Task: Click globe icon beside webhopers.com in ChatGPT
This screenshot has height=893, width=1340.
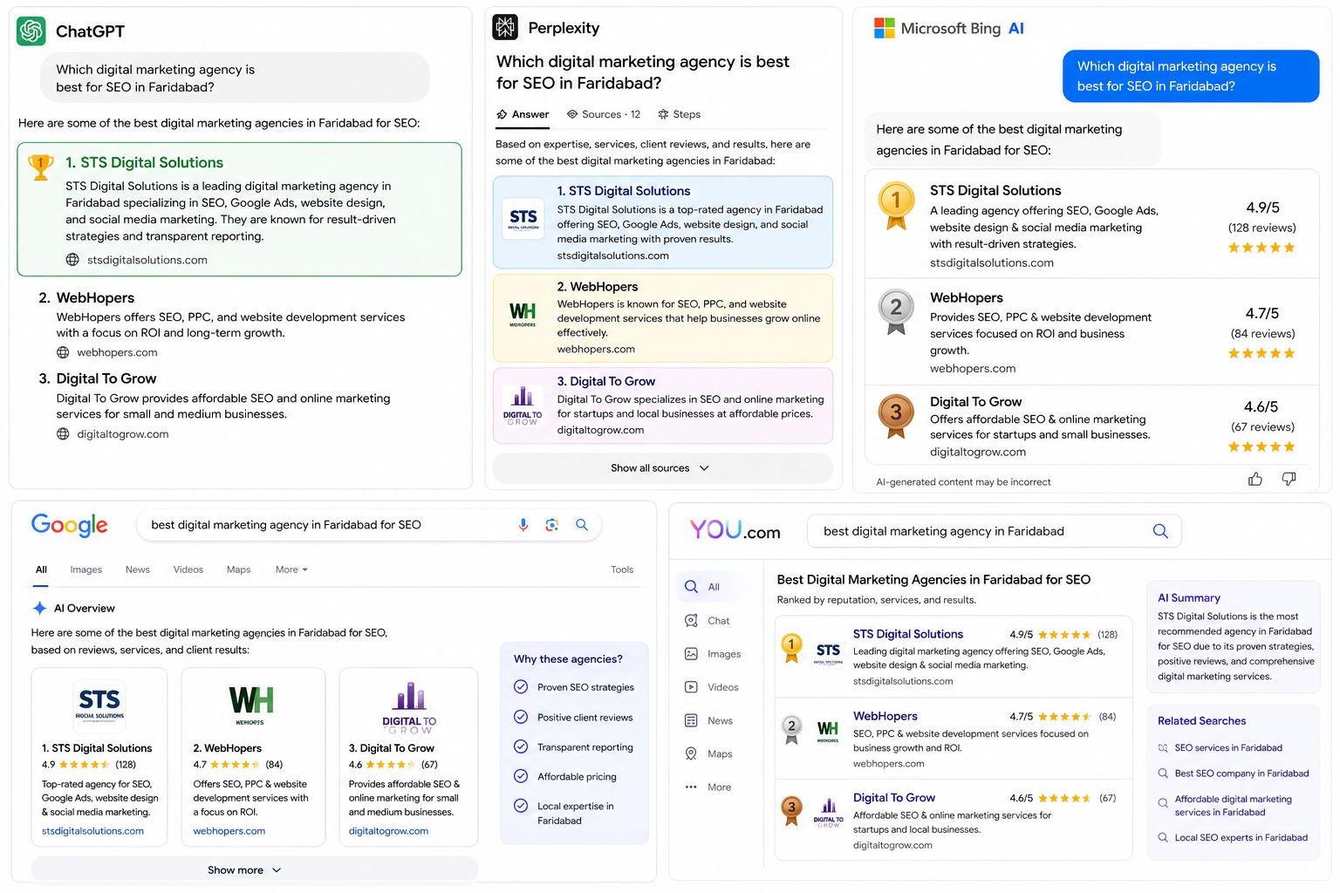Action: [63, 352]
